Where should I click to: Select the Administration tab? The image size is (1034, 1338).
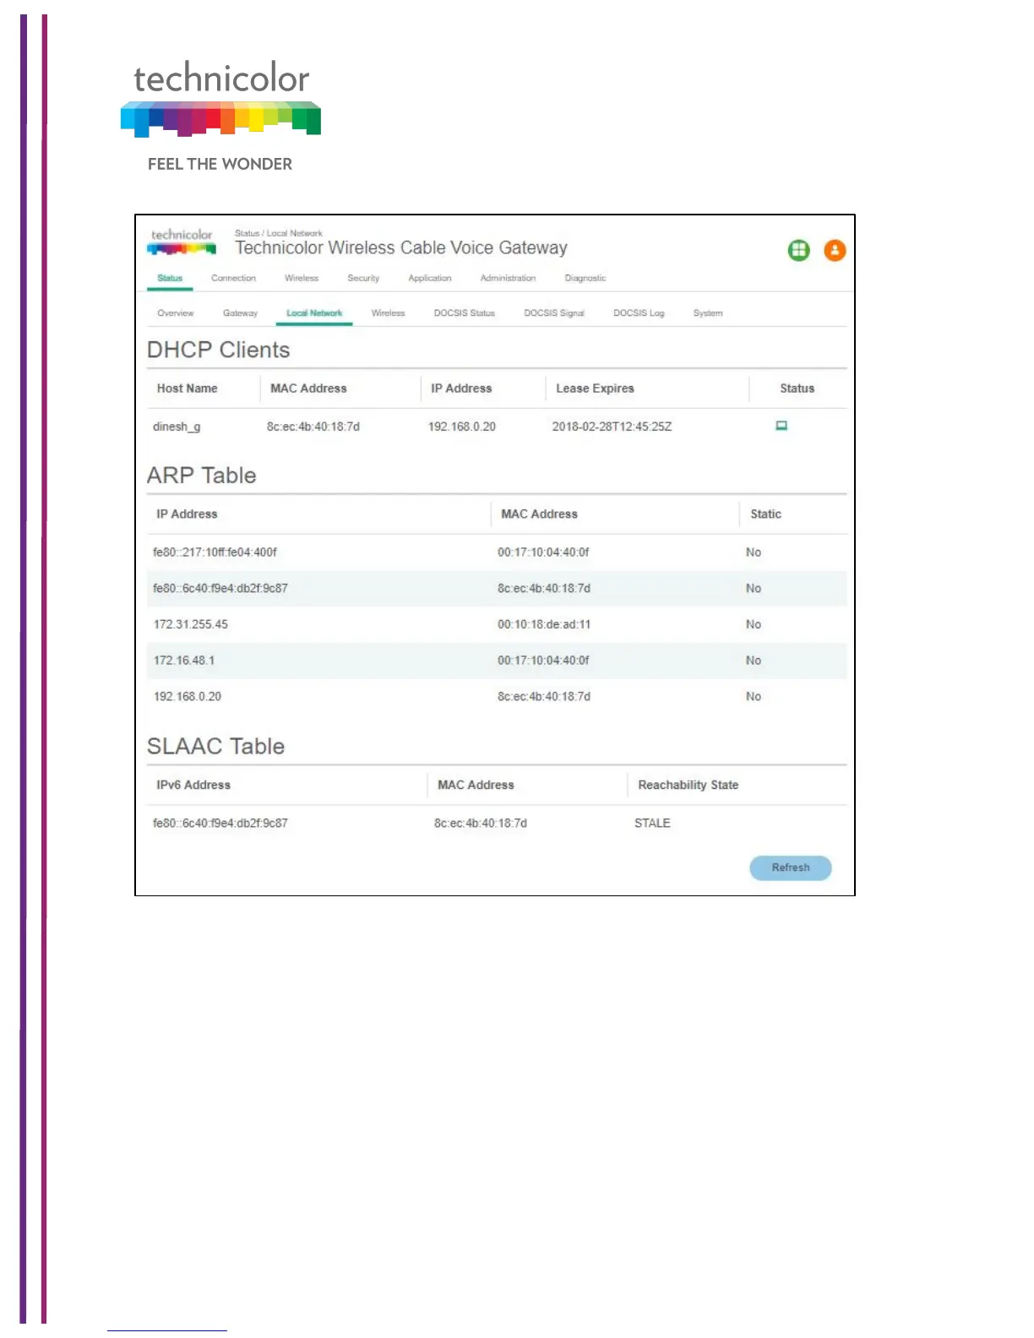[508, 278]
